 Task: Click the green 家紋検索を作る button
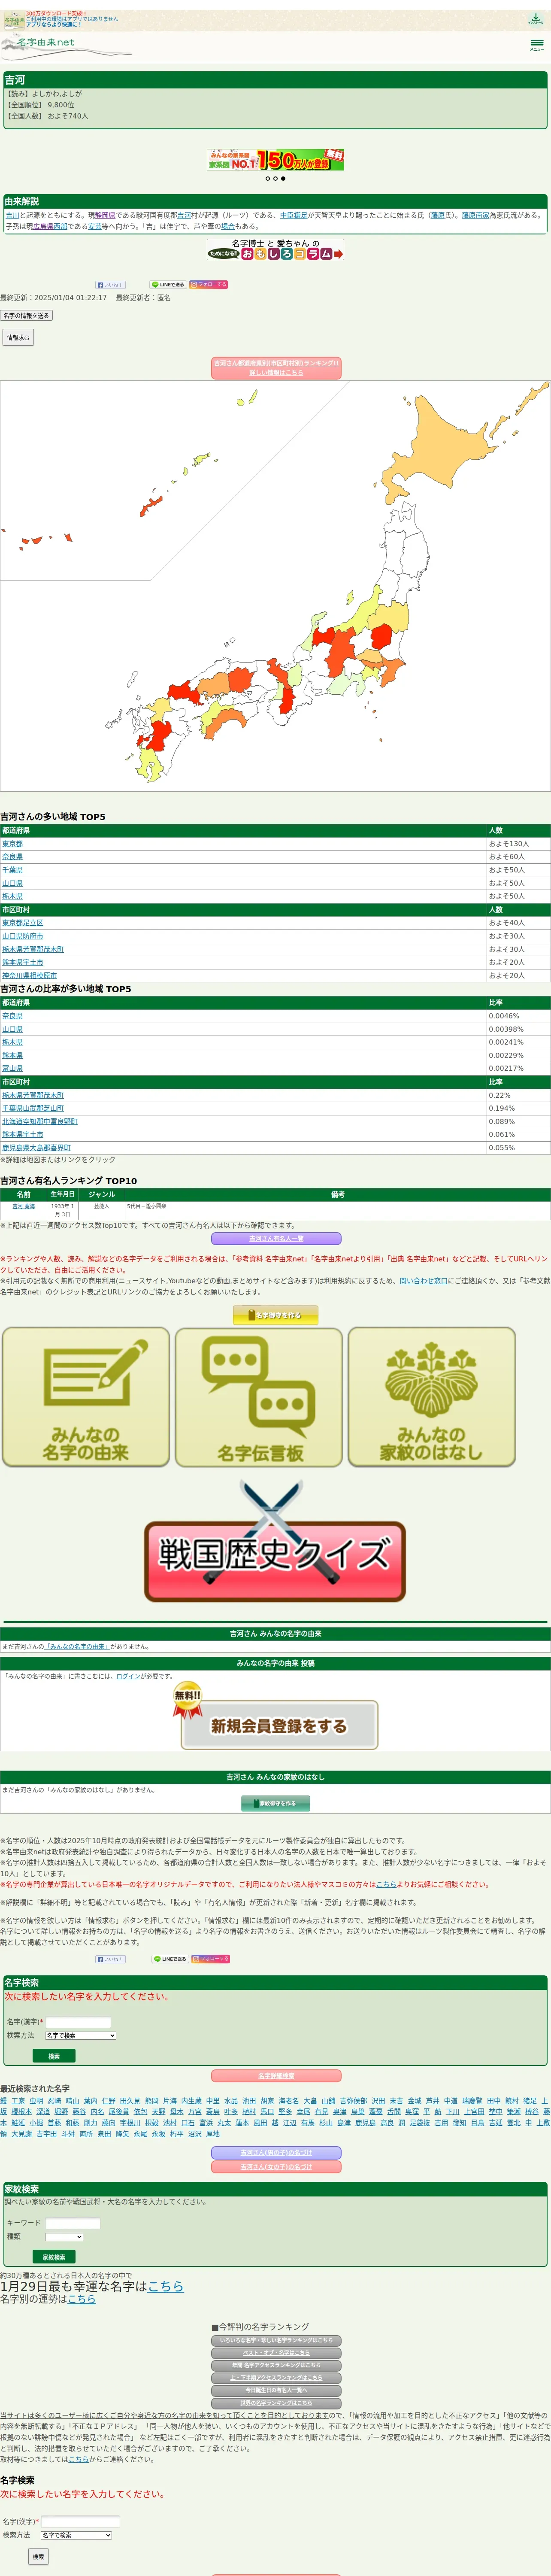(276, 1803)
